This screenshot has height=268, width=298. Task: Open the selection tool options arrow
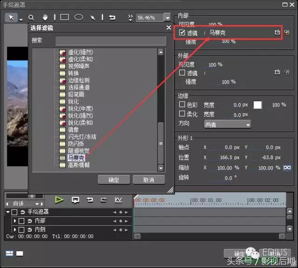[x=21, y=20]
